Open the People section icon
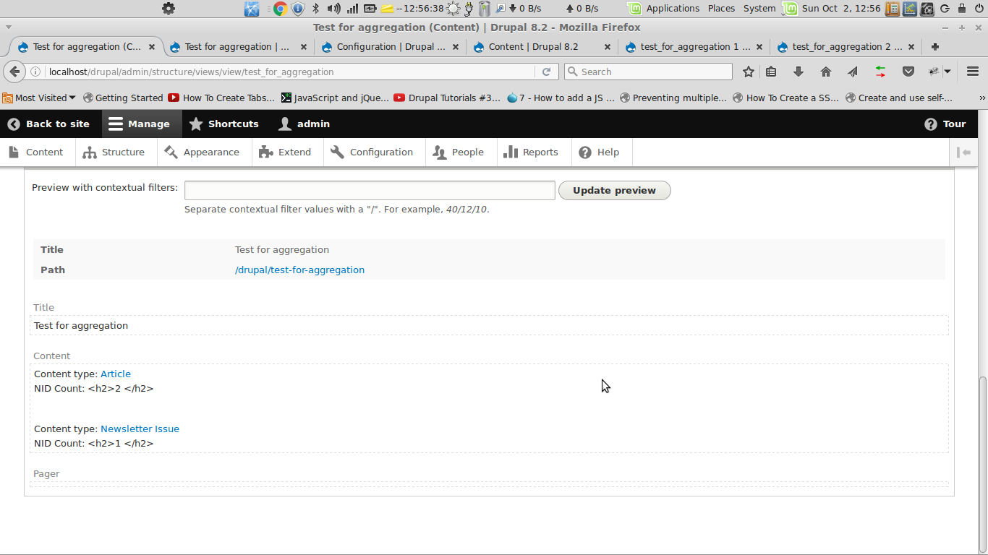988x555 pixels. pyautogui.click(x=438, y=152)
